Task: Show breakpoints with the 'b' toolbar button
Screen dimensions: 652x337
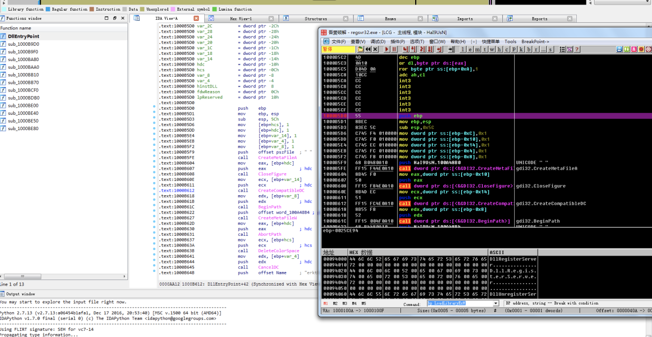Action: coord(529,49)
